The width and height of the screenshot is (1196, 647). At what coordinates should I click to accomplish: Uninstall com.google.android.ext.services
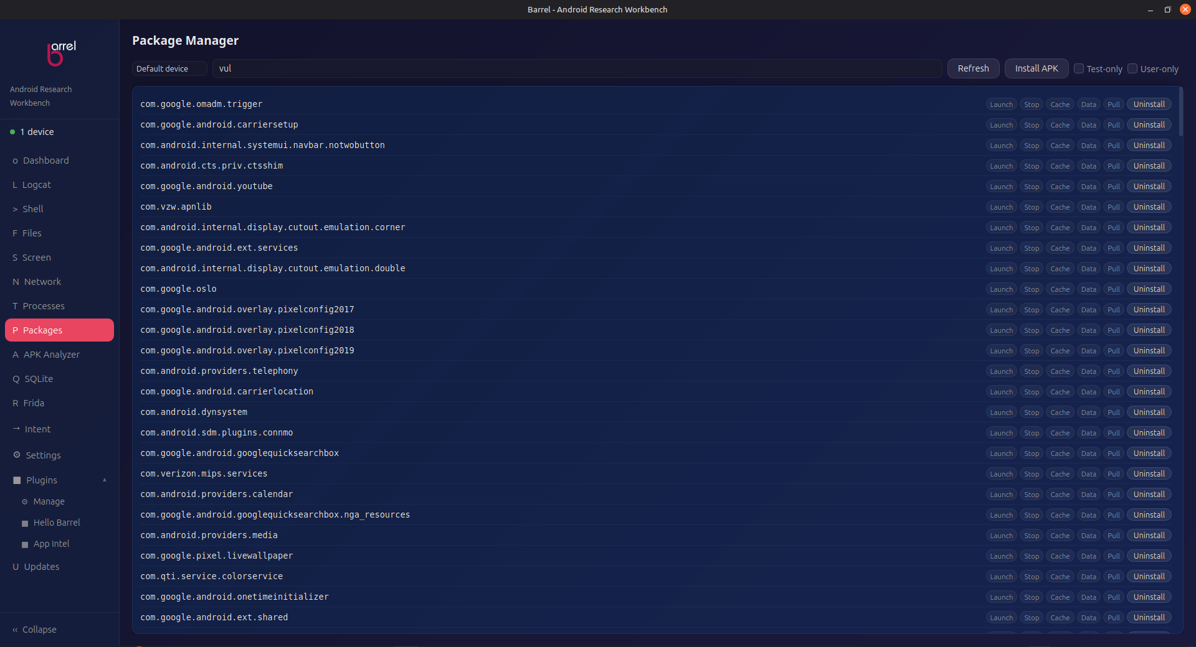[1149, 248]
